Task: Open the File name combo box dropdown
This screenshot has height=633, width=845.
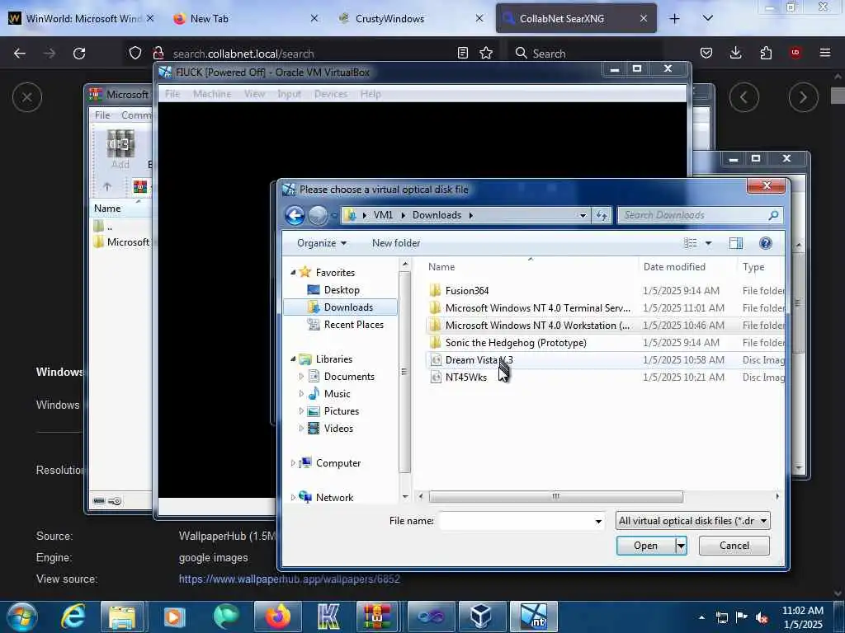Action: click(x=597, y=521)
